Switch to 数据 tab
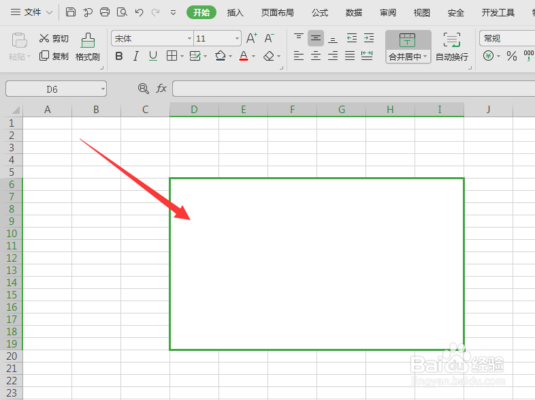Screen dimensions: 535x400 (353, 13)
